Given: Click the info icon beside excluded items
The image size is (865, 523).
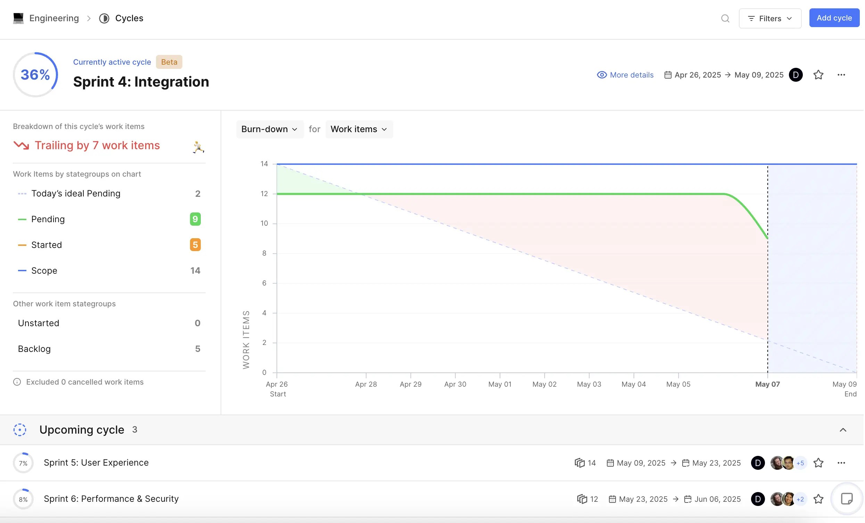Looking at the screenshot, I should coord(17,382).
